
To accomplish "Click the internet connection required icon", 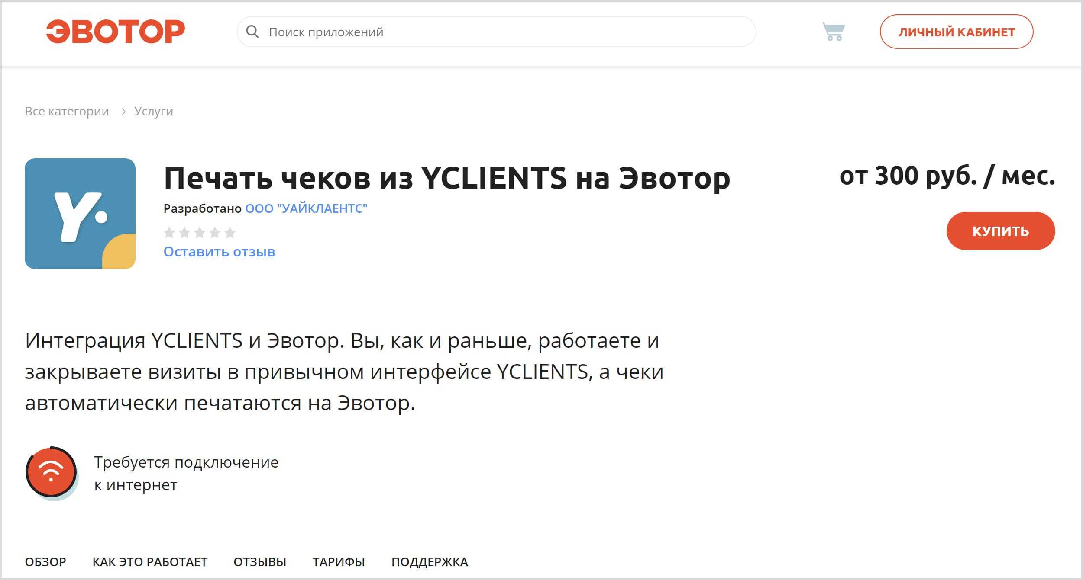I will click(52, 473).
